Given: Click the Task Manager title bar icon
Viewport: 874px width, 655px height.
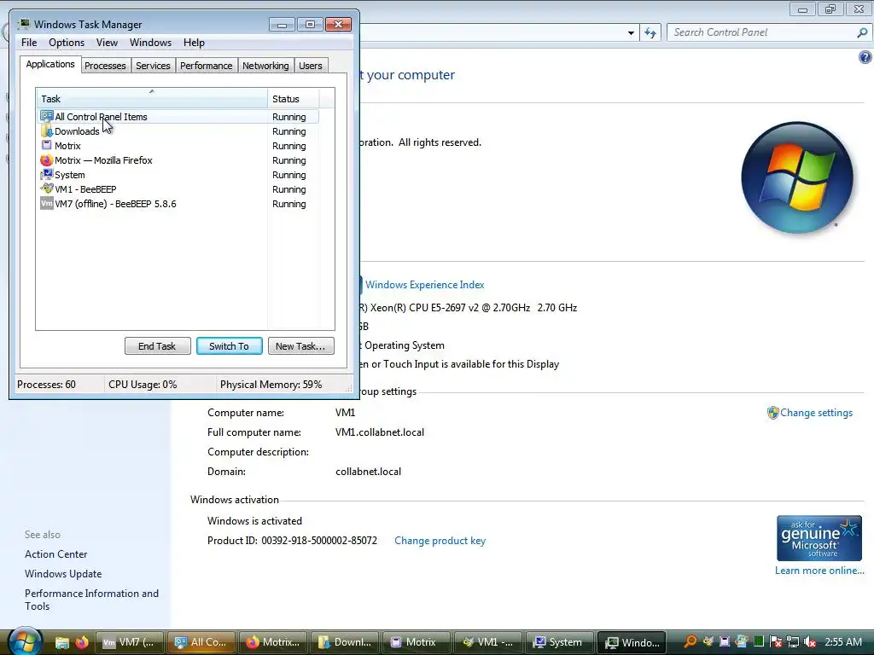Looking at the screenshot, I should pyautogui.click(x=23, y=24).
